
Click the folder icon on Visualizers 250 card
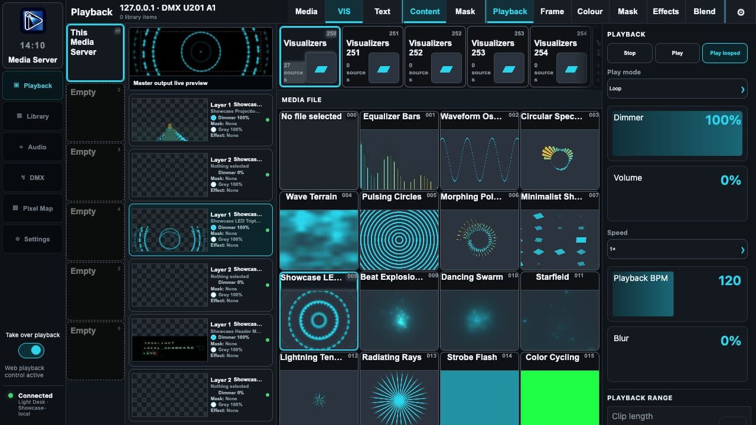click(321, 68)
